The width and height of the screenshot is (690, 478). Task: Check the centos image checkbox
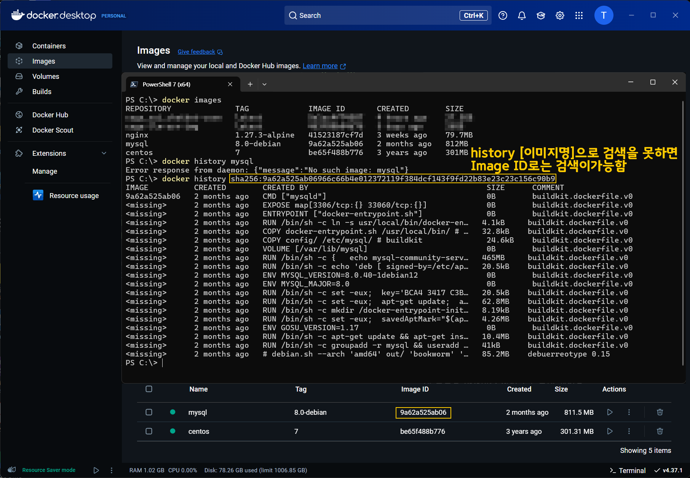point(149,431)
